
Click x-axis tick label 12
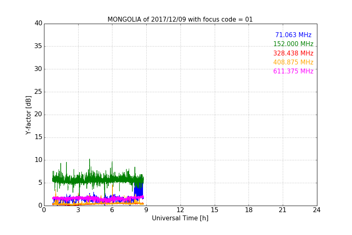[x=180, y=210]
